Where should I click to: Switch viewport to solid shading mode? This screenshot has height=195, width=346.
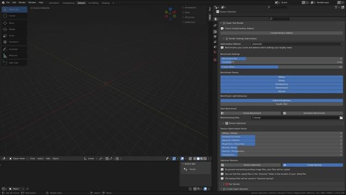198,159
